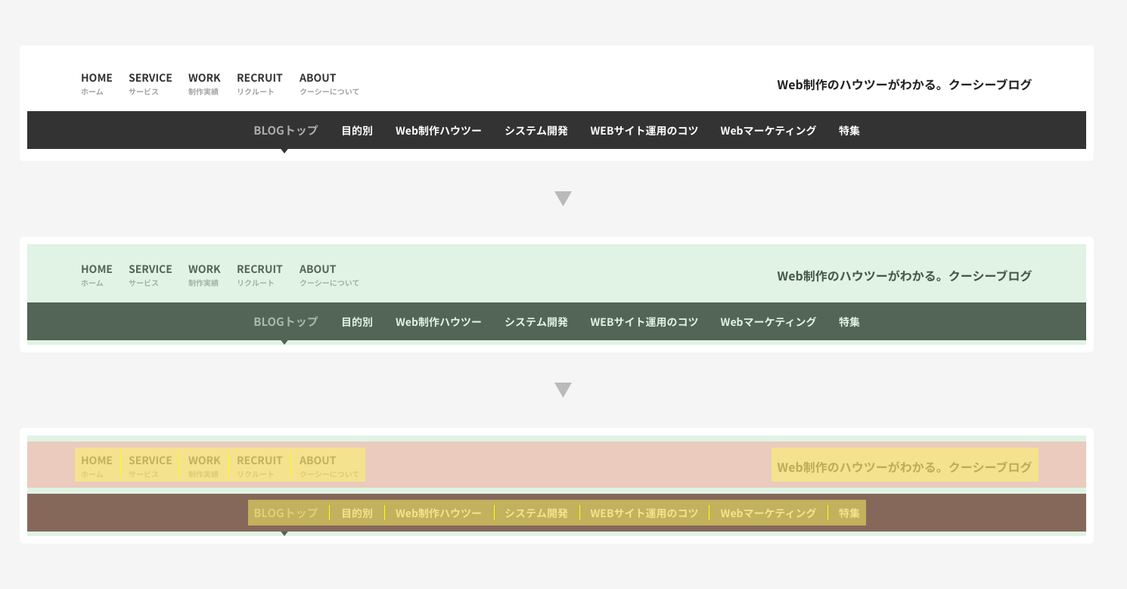Select Webマーケティング in the brown bar
Image resolution: width=1127 pixels, height=589 pixels.
click(x=768, y=513)
